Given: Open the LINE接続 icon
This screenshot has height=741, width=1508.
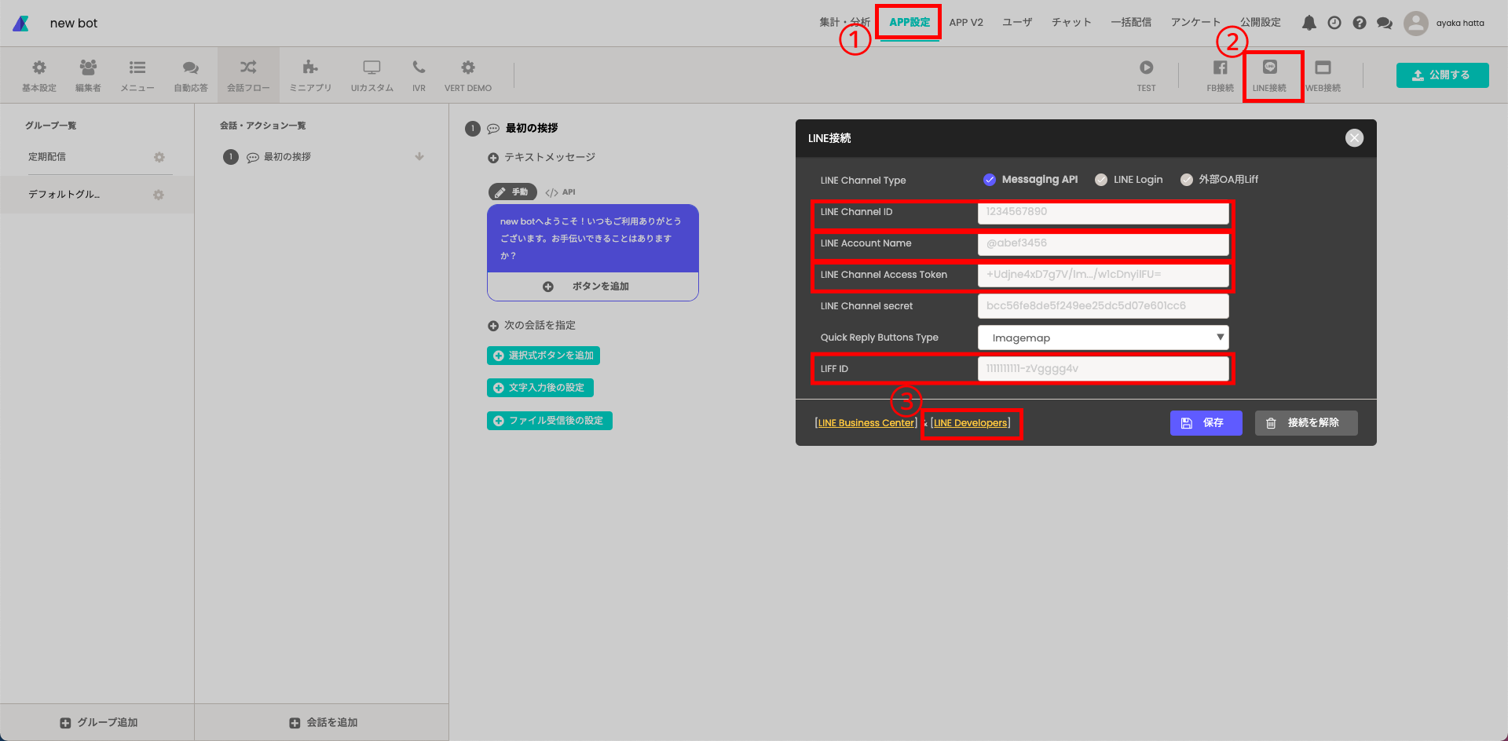Looking at the screenshot, I should point(1270,68).
